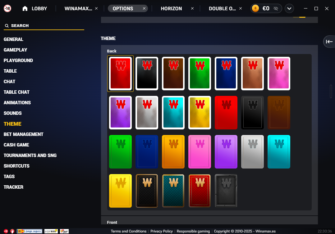Open Terms and Conditions link
Viewport: 335px width, 234px height.
(x=128, y=231)
